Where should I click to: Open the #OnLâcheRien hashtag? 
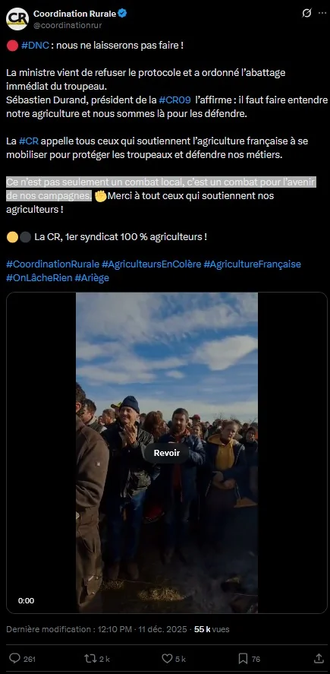tap(39, 277)
